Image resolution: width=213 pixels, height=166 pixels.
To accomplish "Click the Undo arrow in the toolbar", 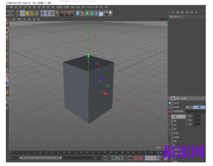I will click(8, 14).
